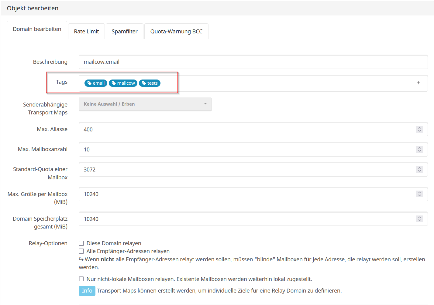The width and height of the screenshot is (434, 305).
Task: Switch to the Rate Limit tab
Action: click(x=87, y=31)
